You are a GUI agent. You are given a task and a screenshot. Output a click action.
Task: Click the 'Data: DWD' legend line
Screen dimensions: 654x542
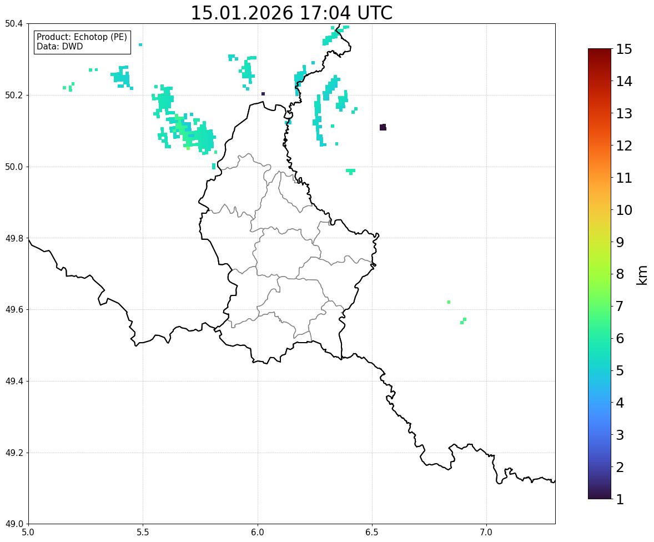click(x=59, y=46)
